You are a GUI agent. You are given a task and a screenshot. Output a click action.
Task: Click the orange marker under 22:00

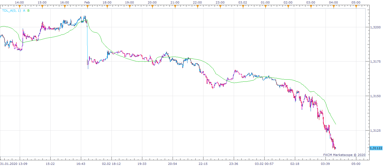[198, 6]
